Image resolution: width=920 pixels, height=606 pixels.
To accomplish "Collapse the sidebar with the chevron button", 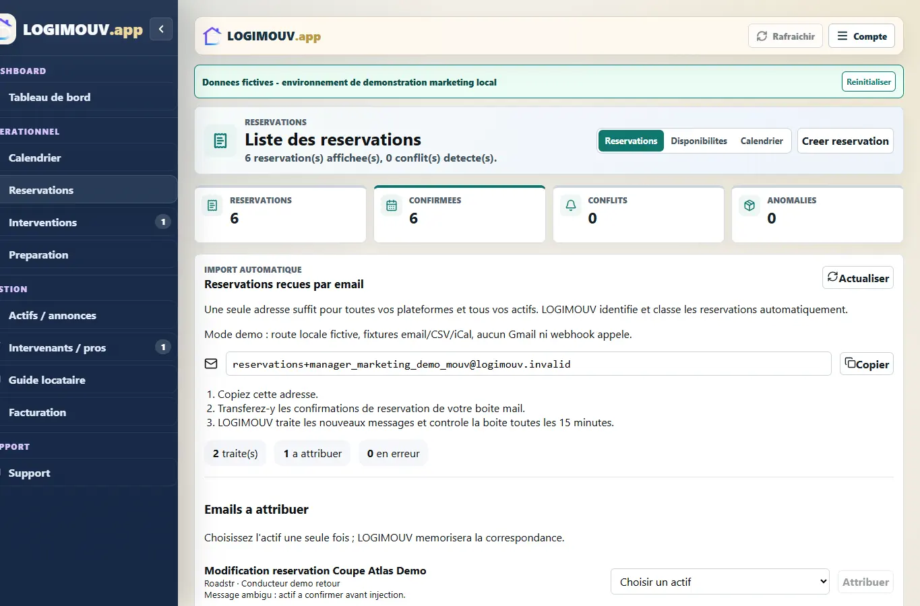I will coord(161,29).
